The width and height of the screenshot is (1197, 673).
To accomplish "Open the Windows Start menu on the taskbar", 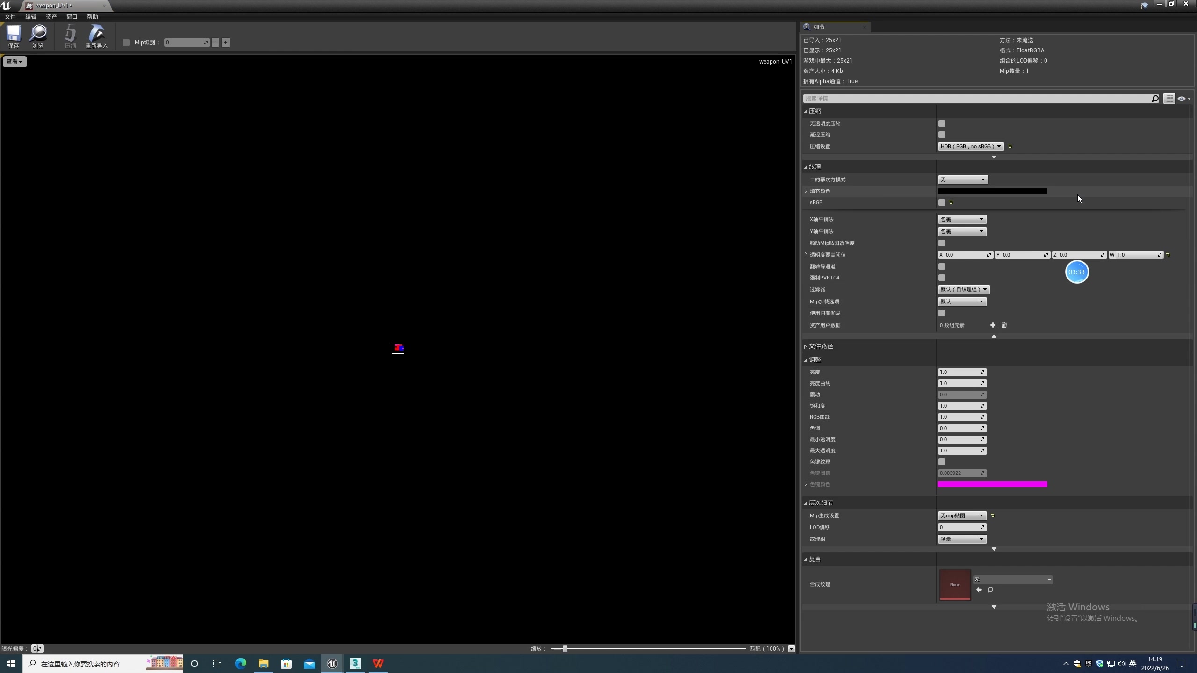I will coord(11,664).
